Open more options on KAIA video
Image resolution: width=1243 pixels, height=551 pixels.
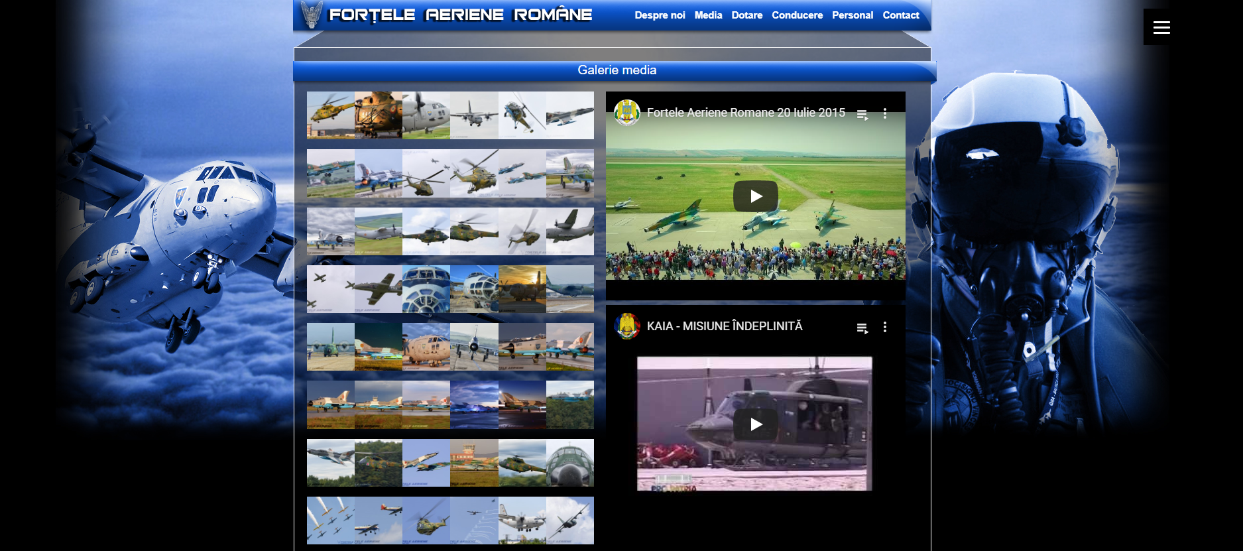[x=885, y=327]
